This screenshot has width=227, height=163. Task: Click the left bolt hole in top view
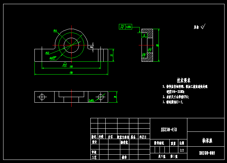tap(42, 97)
